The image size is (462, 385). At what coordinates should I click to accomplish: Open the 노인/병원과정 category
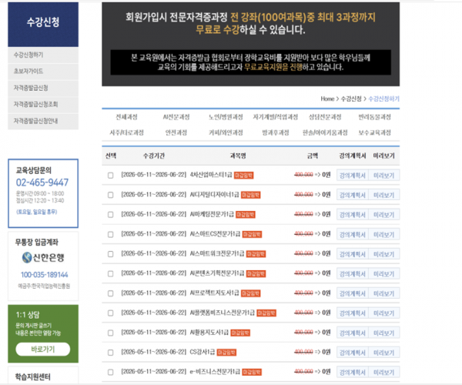coord(226,117)
